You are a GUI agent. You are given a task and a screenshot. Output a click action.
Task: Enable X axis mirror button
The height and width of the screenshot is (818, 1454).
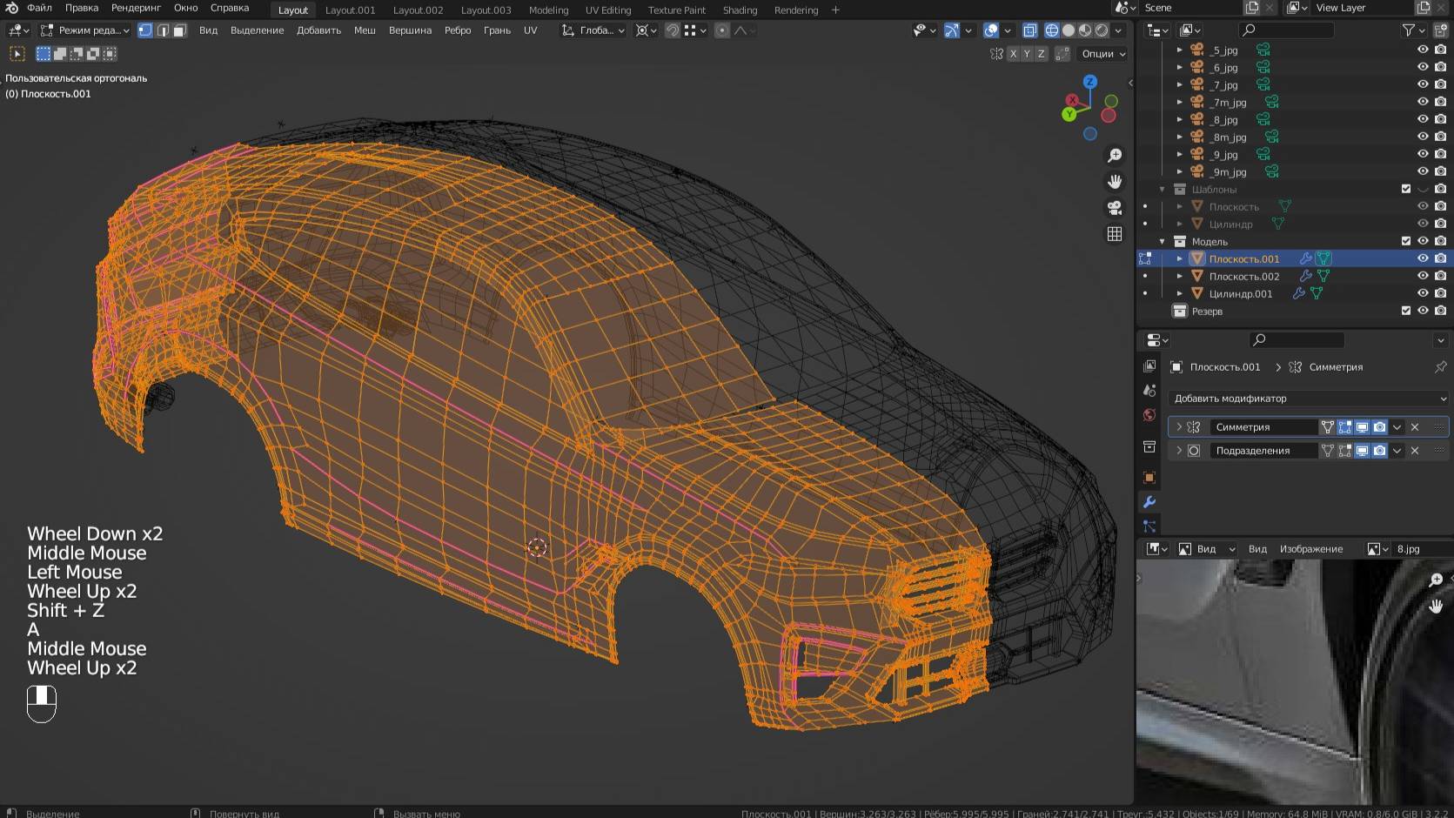1013,53
